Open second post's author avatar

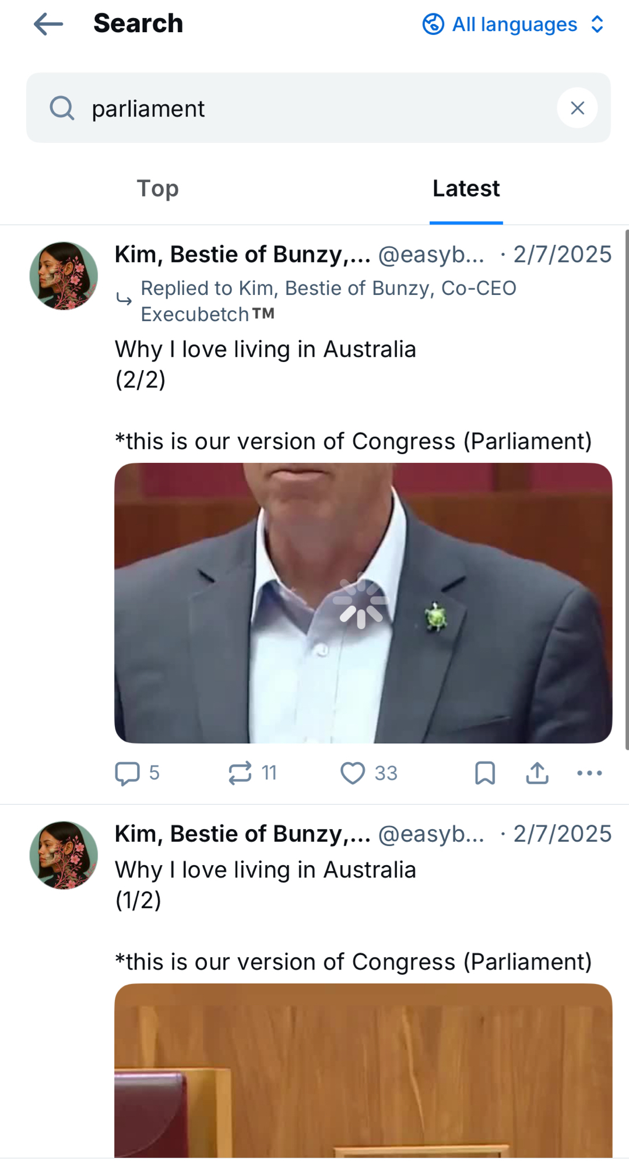[64, 855]
